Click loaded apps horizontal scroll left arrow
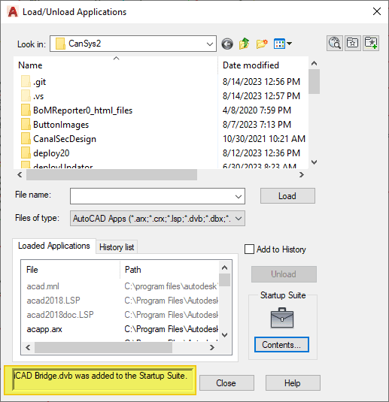This screenshot has height=402, width=389. pos(28,348)
